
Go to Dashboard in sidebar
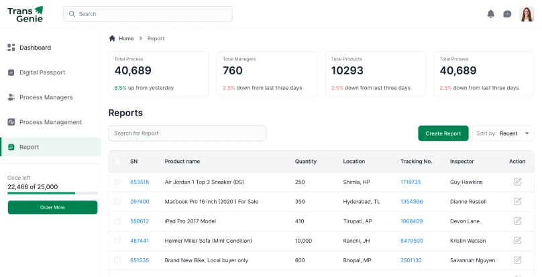tap(35, 48)
